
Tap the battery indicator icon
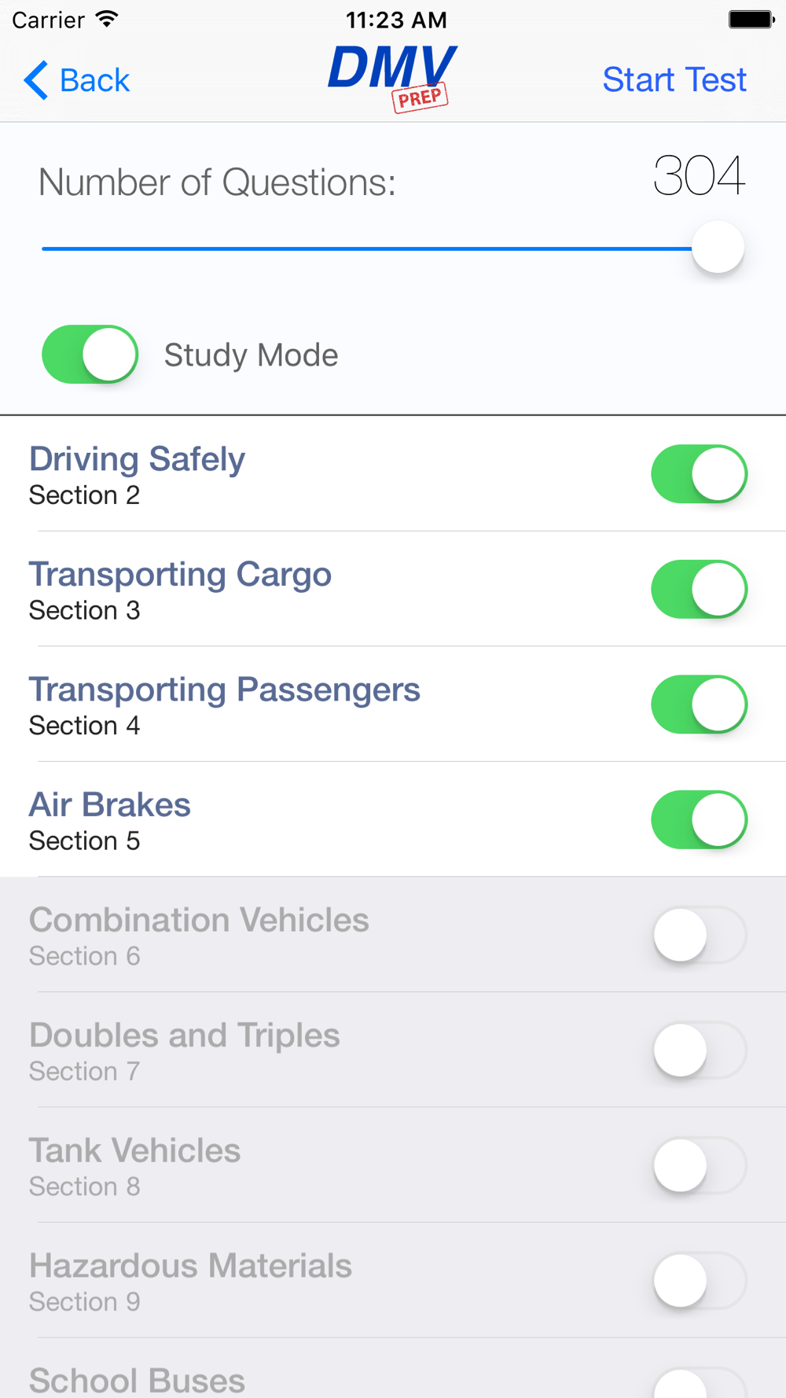[x=750, y=20]
